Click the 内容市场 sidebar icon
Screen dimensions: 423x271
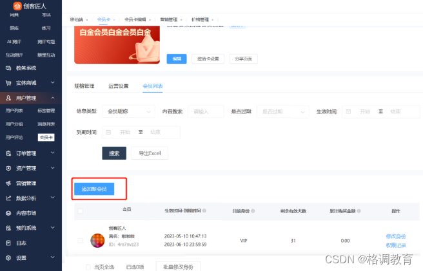(8, 213)
